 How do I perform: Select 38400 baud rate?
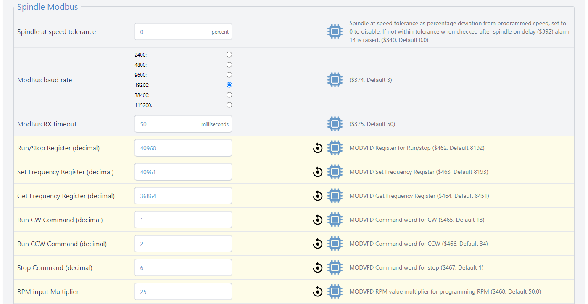[229, 95]
